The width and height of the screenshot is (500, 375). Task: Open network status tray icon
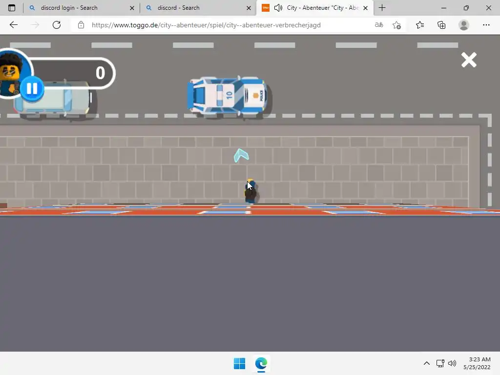[x=440, y=363]
